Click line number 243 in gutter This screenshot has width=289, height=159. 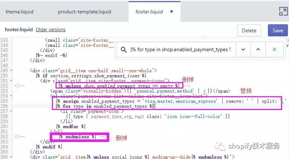coord(4,40)
